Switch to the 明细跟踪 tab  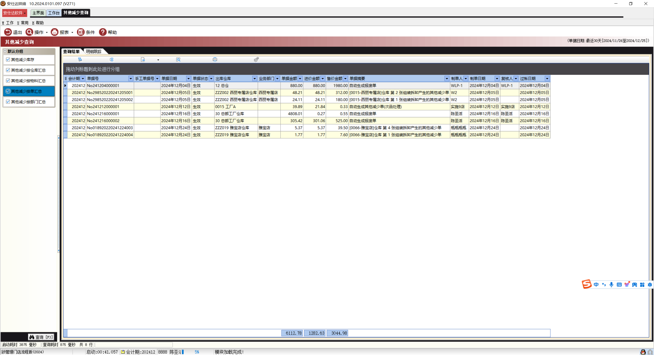[x=94, y=52]
